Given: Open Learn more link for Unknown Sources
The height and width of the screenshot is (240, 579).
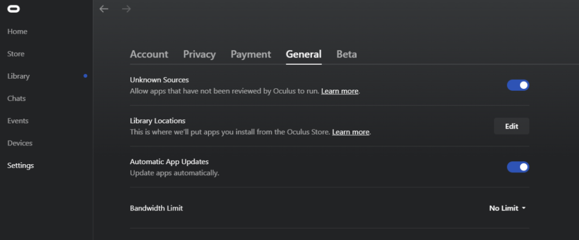Looking at the screenshot, I should pos(340,91).
